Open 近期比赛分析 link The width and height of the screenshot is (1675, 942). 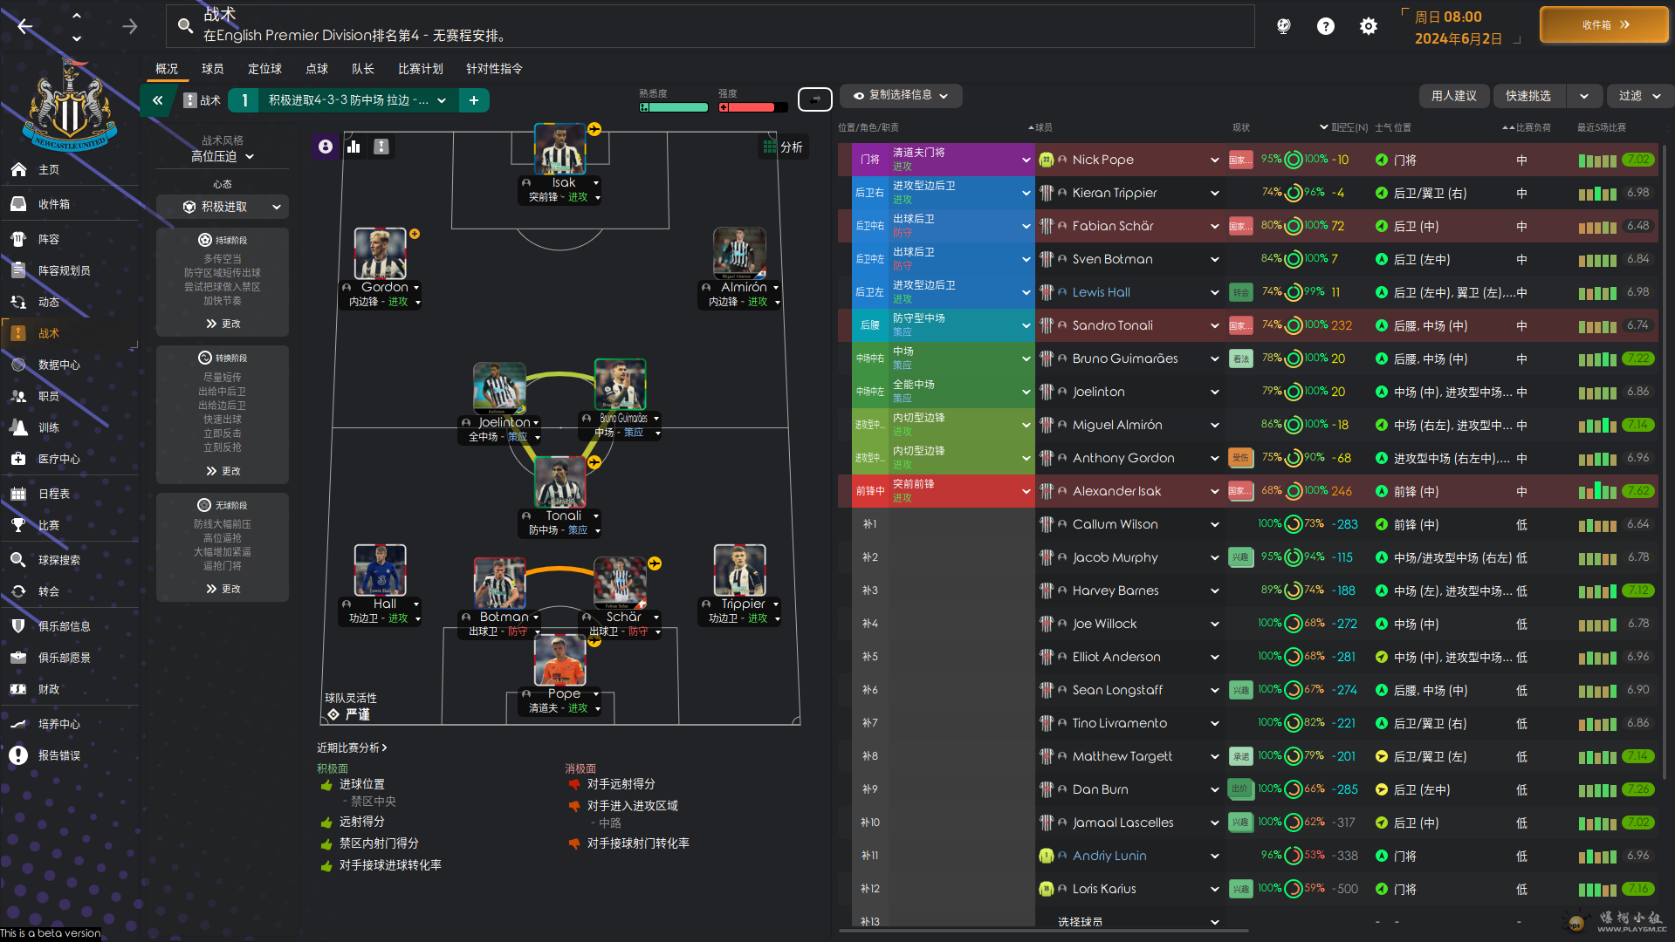[x=351, y=747]
